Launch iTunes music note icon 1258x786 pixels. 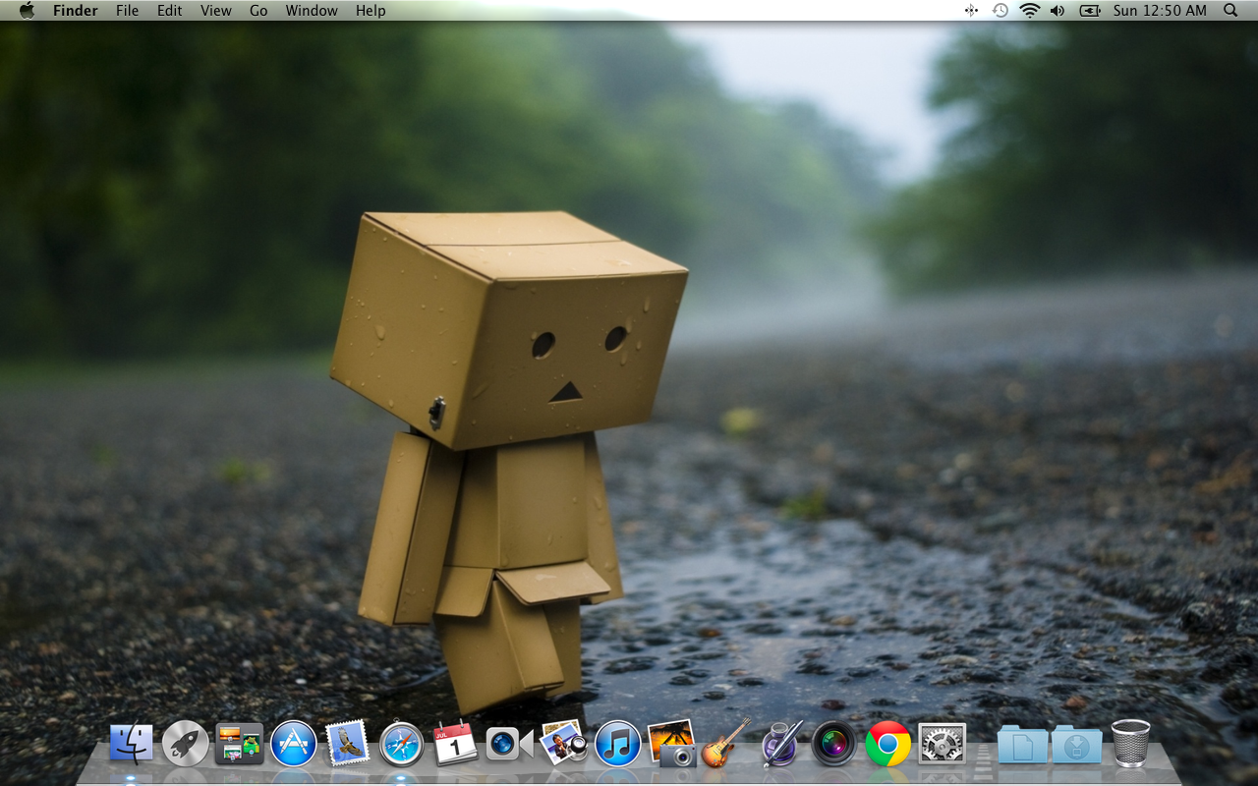(x=617, y=744)
